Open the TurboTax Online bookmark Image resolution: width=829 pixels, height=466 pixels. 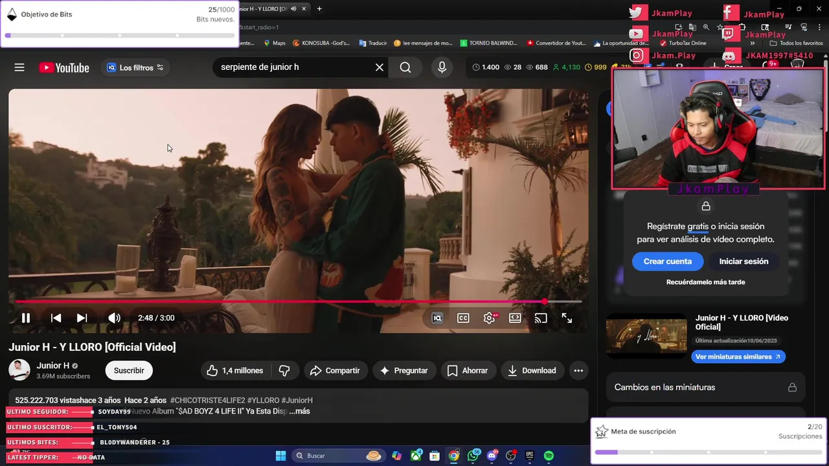click(x=683, y=43)
